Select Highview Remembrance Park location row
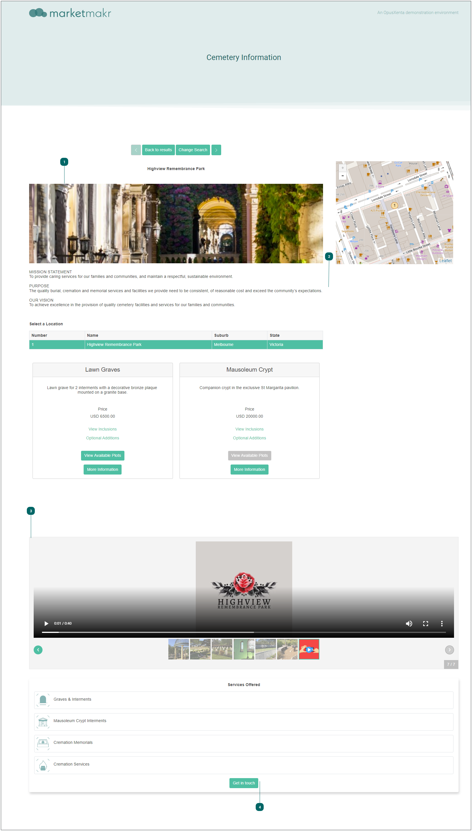The height and width of the screenshot is (831, 472). 176,344
